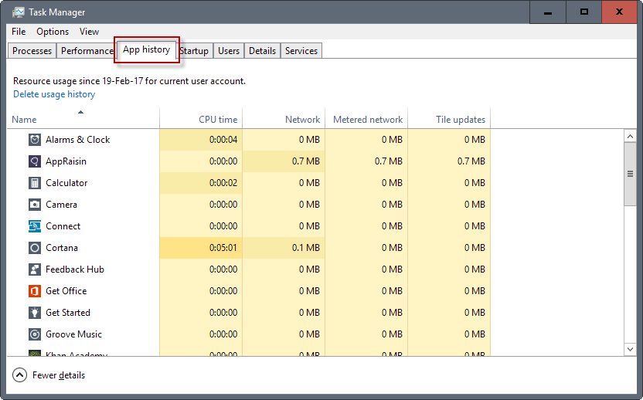Click the Camera app icon
The height and width of the screenshot is (400, 643).
pos(35,205)
